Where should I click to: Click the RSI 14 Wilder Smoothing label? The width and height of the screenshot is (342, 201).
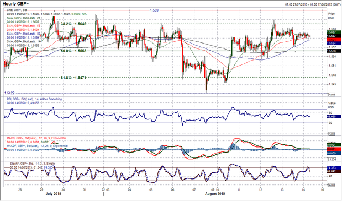tap(34, 99)
